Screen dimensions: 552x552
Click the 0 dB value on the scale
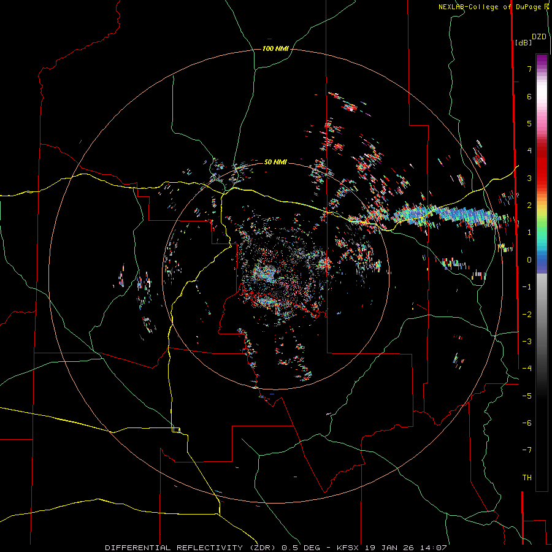coord(529,260)
